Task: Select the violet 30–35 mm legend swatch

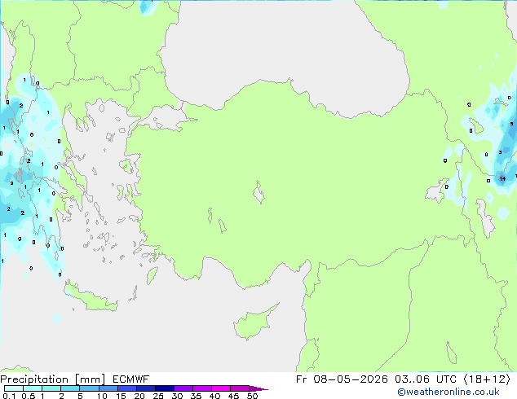Action: [183, 388]
